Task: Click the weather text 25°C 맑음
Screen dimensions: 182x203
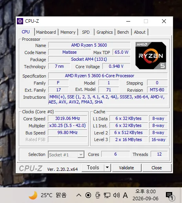Action: [54, 195]
